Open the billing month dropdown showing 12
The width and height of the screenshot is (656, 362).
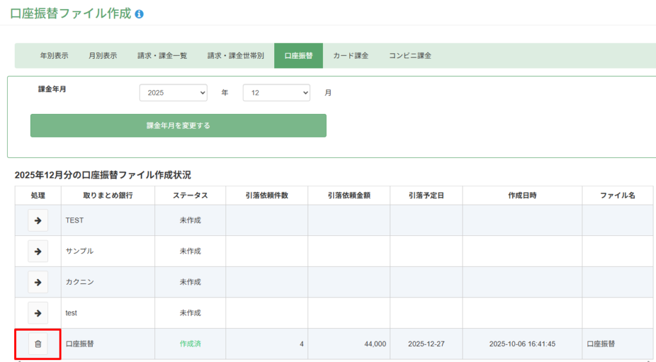click(276, 93)
